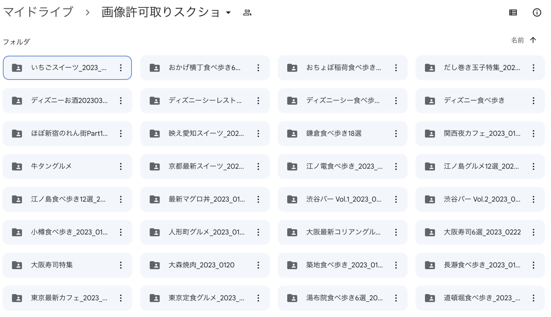This screenshot has width=551, height=317.
Task: Click the フォルダ section label
Action: pos(16,41)
